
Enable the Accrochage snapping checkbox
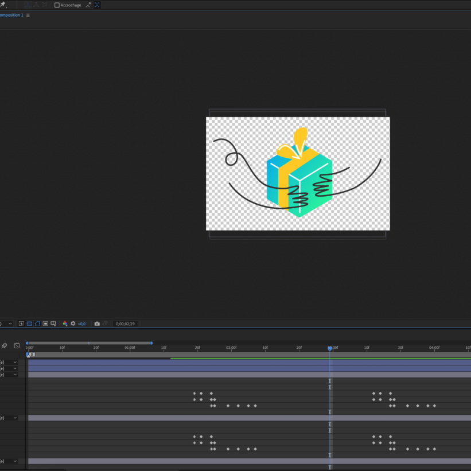pyautogui.click(x=57, y=5)
